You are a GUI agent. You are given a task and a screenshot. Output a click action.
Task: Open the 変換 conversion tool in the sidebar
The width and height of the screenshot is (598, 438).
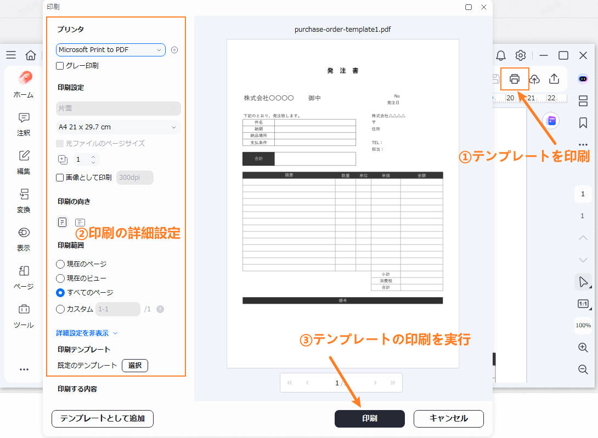(x=23, y=201)
